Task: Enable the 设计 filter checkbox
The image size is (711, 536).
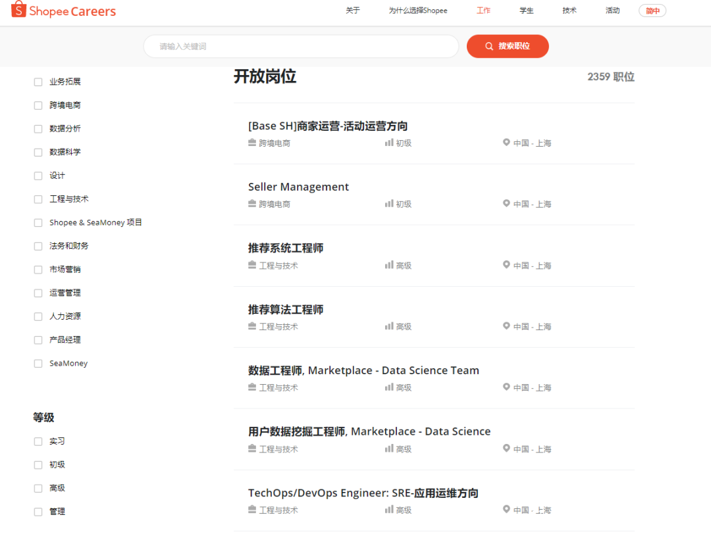Action: click(x=38, y=176)
